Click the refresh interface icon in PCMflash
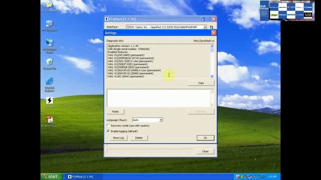The height and width of the screenshot is (180, 321). tap(212, 27)
